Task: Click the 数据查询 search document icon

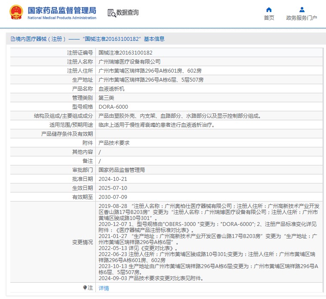Action: pos(112,13)
